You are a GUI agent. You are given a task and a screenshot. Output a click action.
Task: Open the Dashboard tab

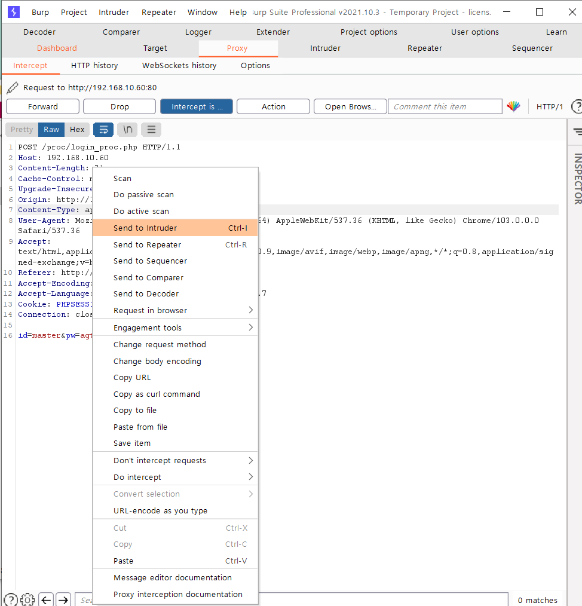(x=57, y=48)
